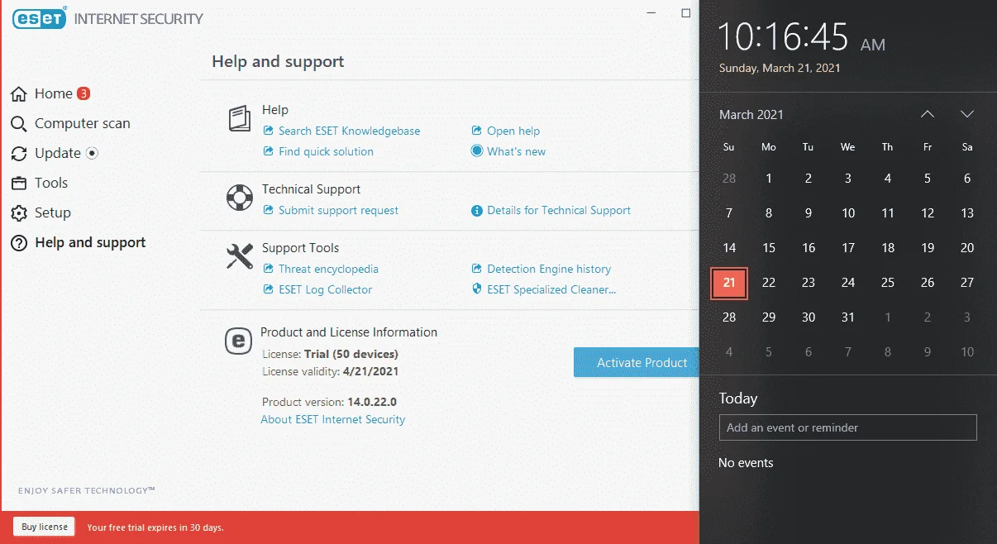Click the No events text
Viewport: 997px width, 544px height.
(x=746, y=463)
